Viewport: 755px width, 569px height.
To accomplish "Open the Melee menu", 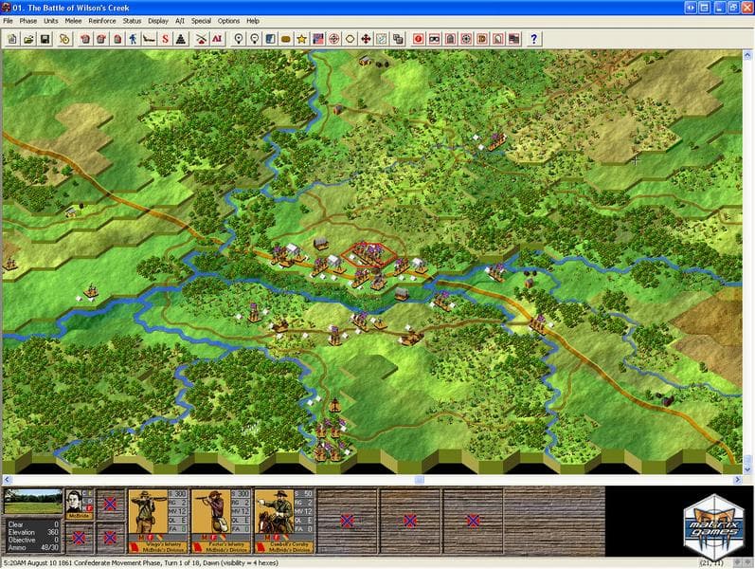I will pyautogui.click(x=73, y=21).
